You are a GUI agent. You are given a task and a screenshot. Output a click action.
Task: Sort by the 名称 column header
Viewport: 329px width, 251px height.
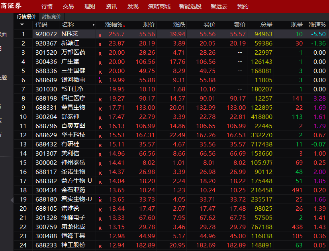pyautogui.click(x=68, y=25)
